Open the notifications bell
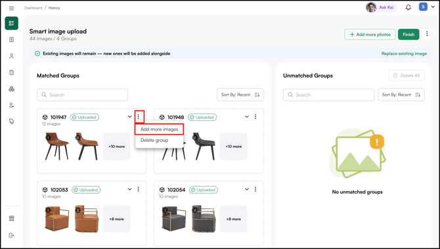The width and height of the screenshot is (440, 249). [x=408, y=7]
